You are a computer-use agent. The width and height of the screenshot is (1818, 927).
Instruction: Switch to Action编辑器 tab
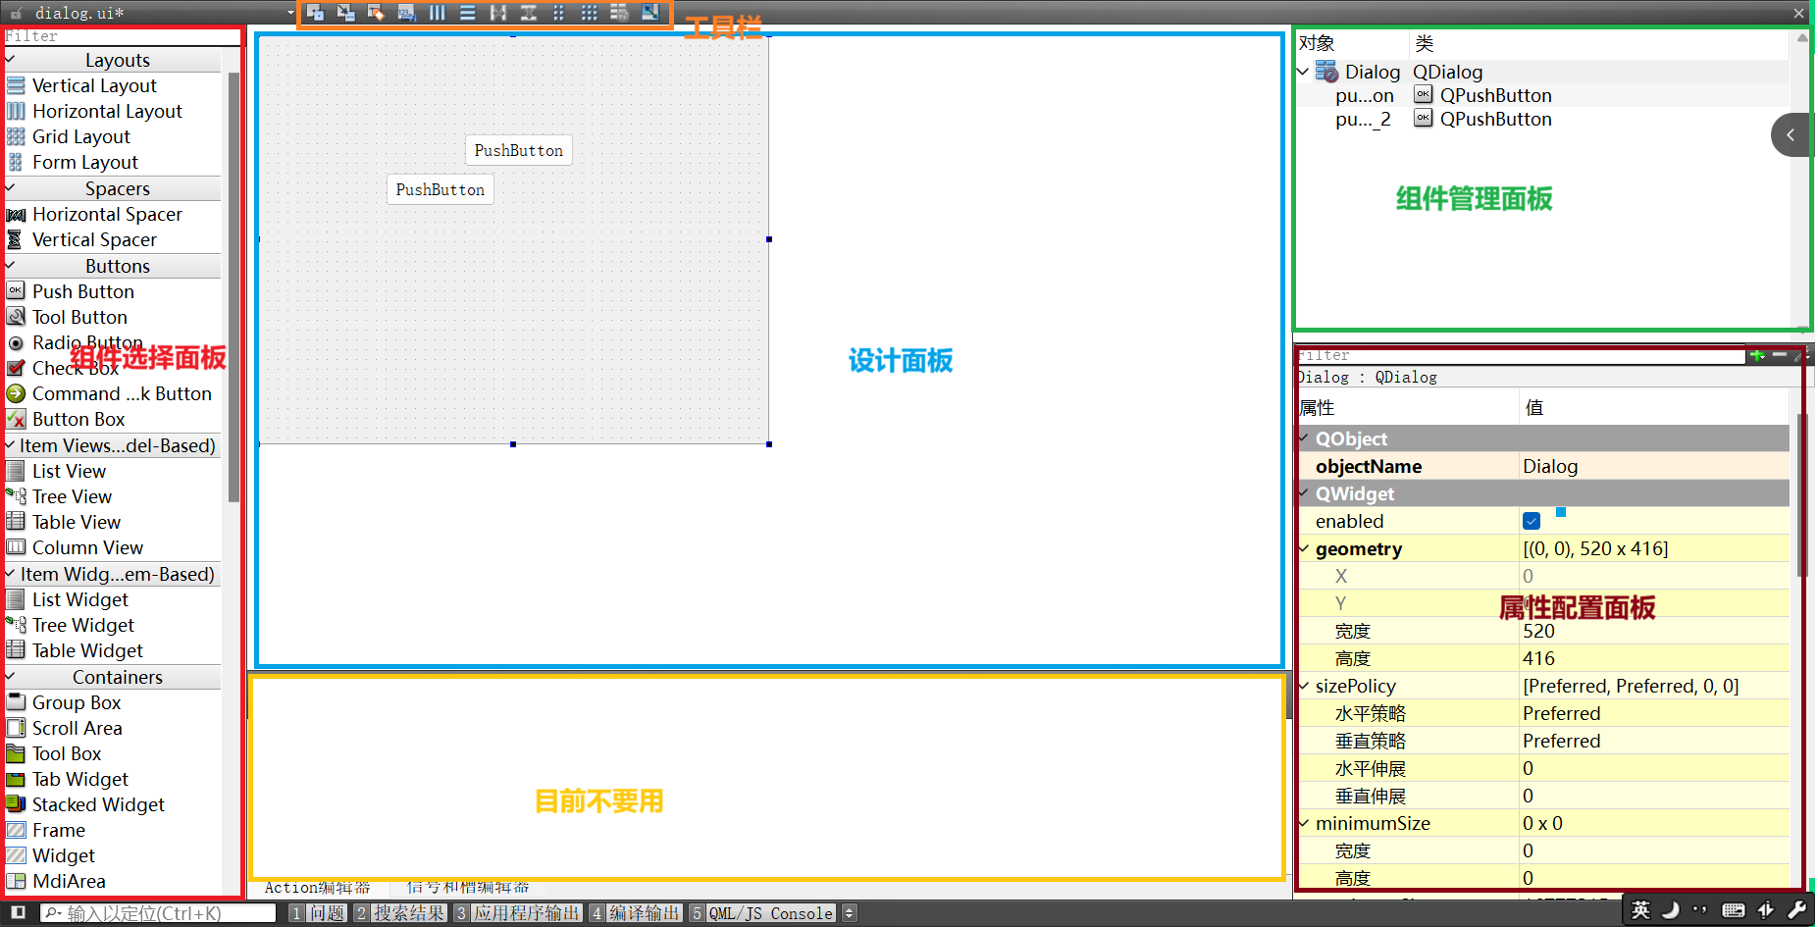(318, 888)
